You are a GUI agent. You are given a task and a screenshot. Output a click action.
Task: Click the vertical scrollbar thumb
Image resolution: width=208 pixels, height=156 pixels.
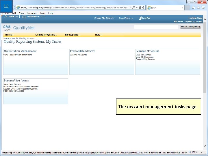[205, 57]
